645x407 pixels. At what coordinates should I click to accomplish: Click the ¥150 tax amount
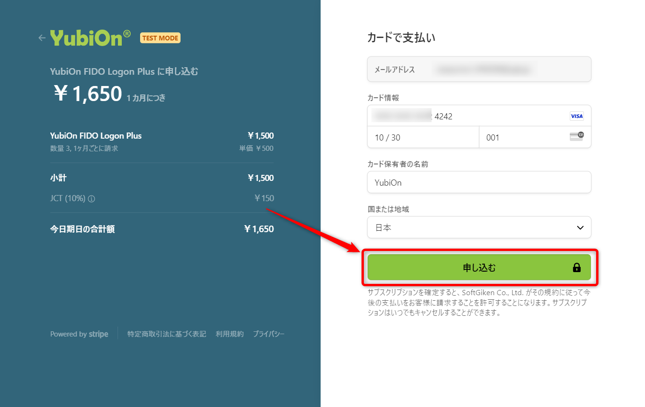[264, 198]
